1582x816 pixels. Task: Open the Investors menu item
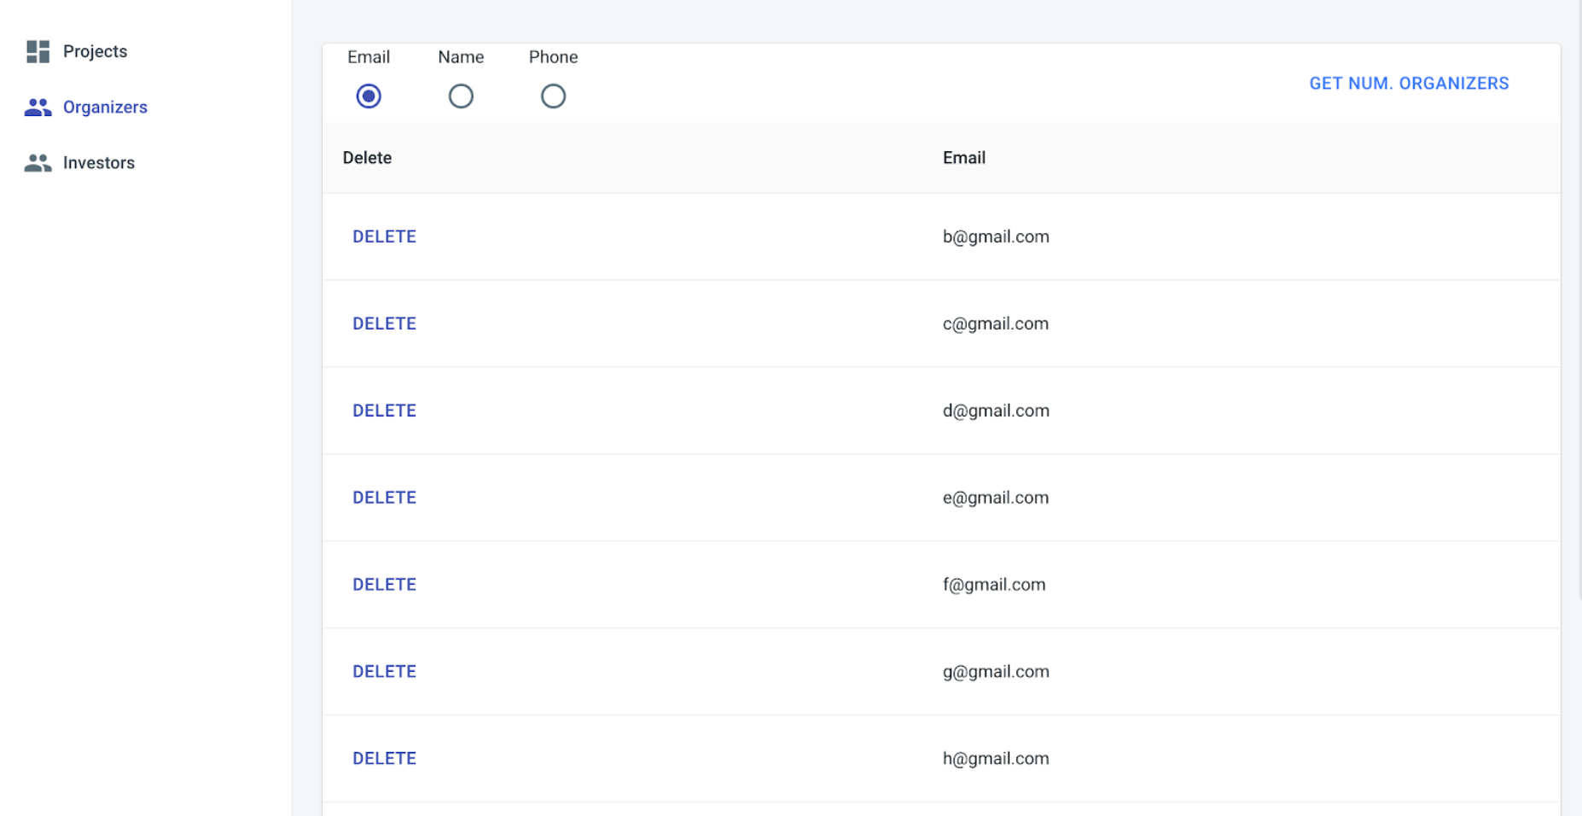point(99,162)
